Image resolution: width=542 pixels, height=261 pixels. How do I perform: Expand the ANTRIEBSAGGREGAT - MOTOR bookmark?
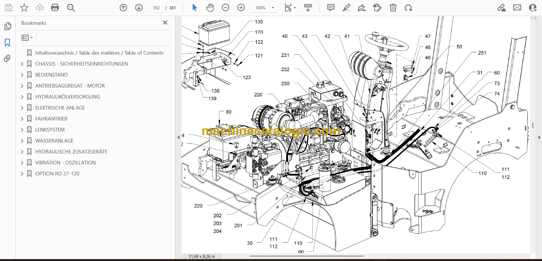point(22,86)
